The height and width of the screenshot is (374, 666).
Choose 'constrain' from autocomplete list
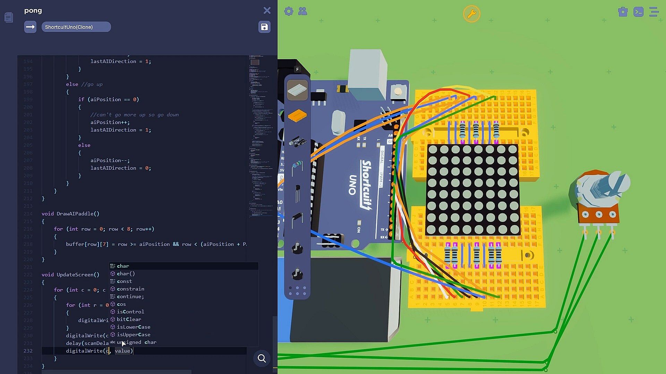point(130,289)
